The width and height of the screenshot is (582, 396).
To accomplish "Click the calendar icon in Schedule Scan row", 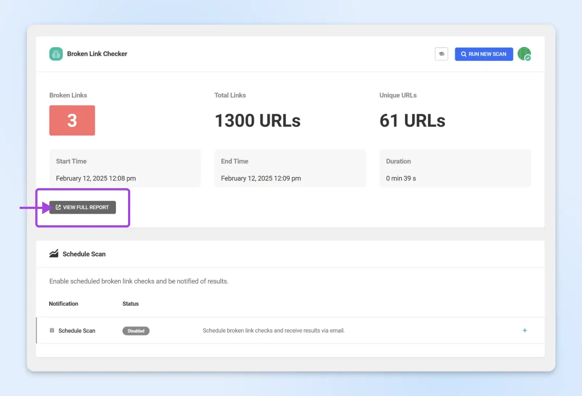I will point(52,330).
